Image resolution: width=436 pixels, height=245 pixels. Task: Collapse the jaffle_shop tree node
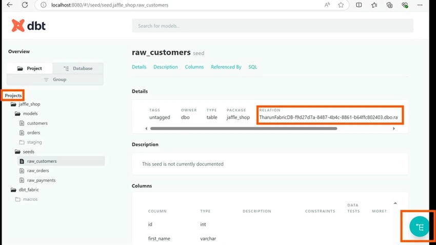tap(29, 104)
